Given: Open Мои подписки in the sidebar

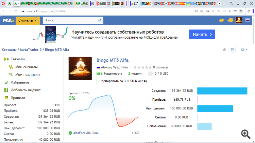Looking at the screenshot, I should click(x=27, y=75).
